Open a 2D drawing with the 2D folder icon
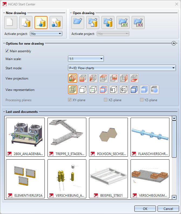The width and height of the screenshot is (181, 214). click(x=123, y=22)
